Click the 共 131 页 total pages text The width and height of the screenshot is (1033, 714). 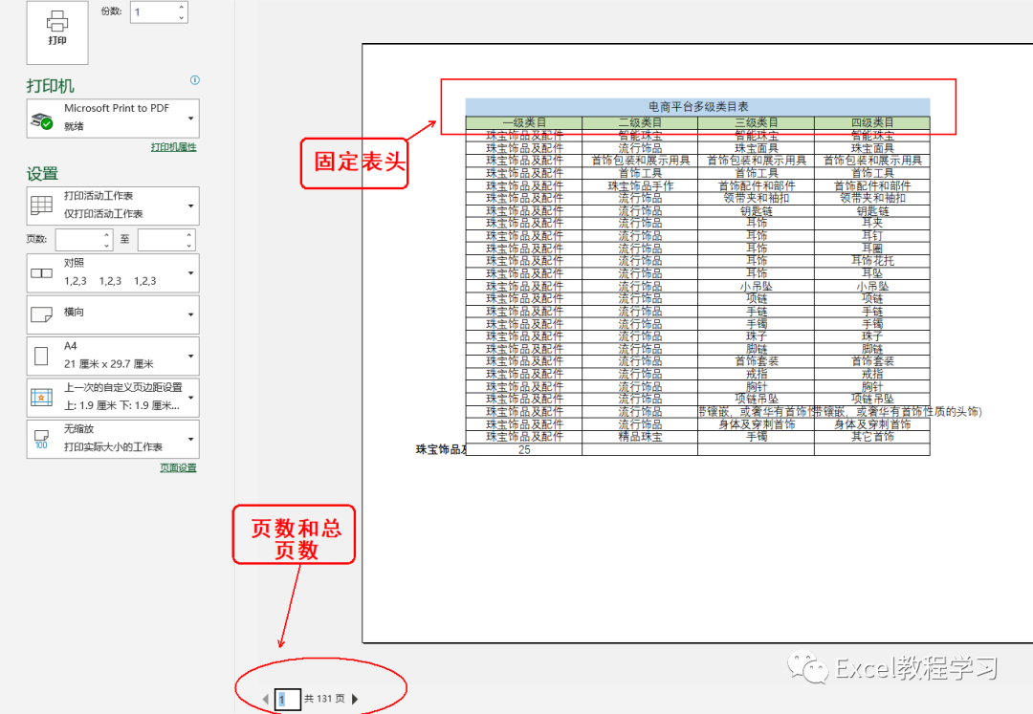(324, 698)
